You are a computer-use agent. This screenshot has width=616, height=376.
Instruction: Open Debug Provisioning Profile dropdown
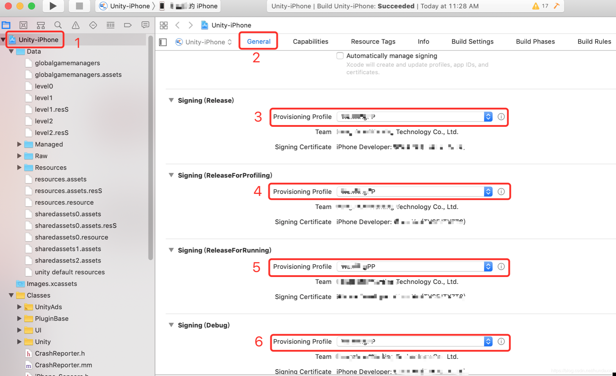pos(415,342)
